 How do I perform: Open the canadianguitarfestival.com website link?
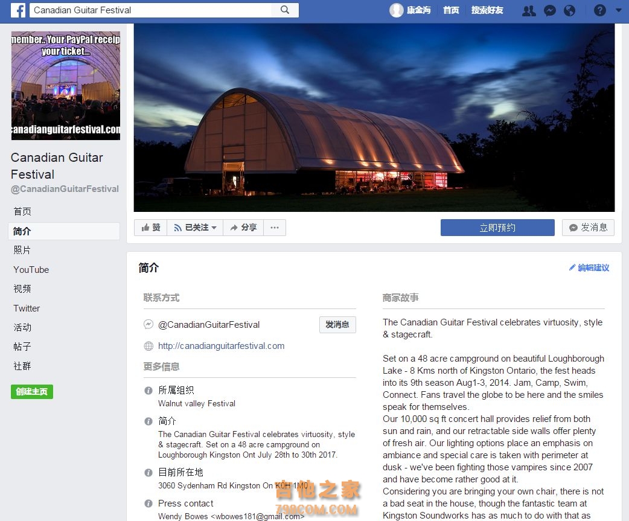coord(221,346)
